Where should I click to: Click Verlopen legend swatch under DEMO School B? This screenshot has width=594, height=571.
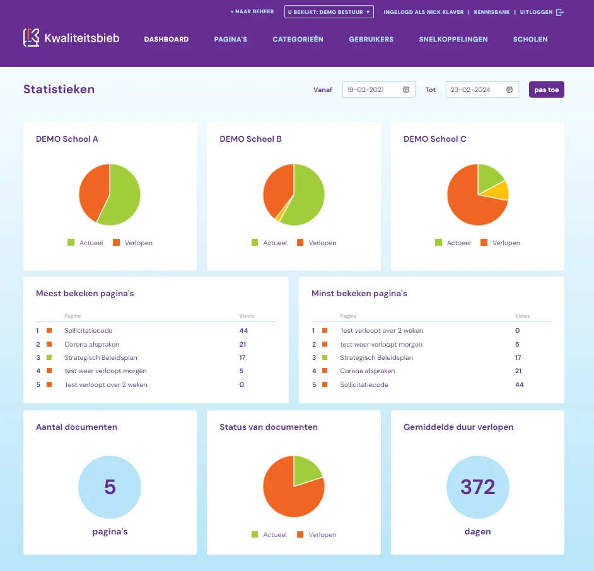point(300,243)
